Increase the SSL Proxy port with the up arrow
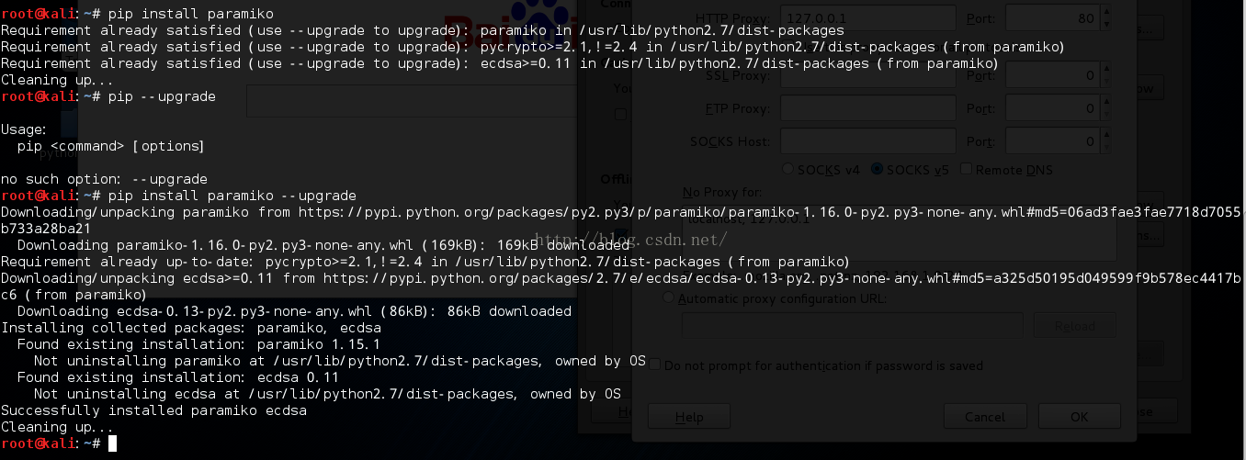The height and width of the screenshot is (460, 1246). coord(1106,70)
